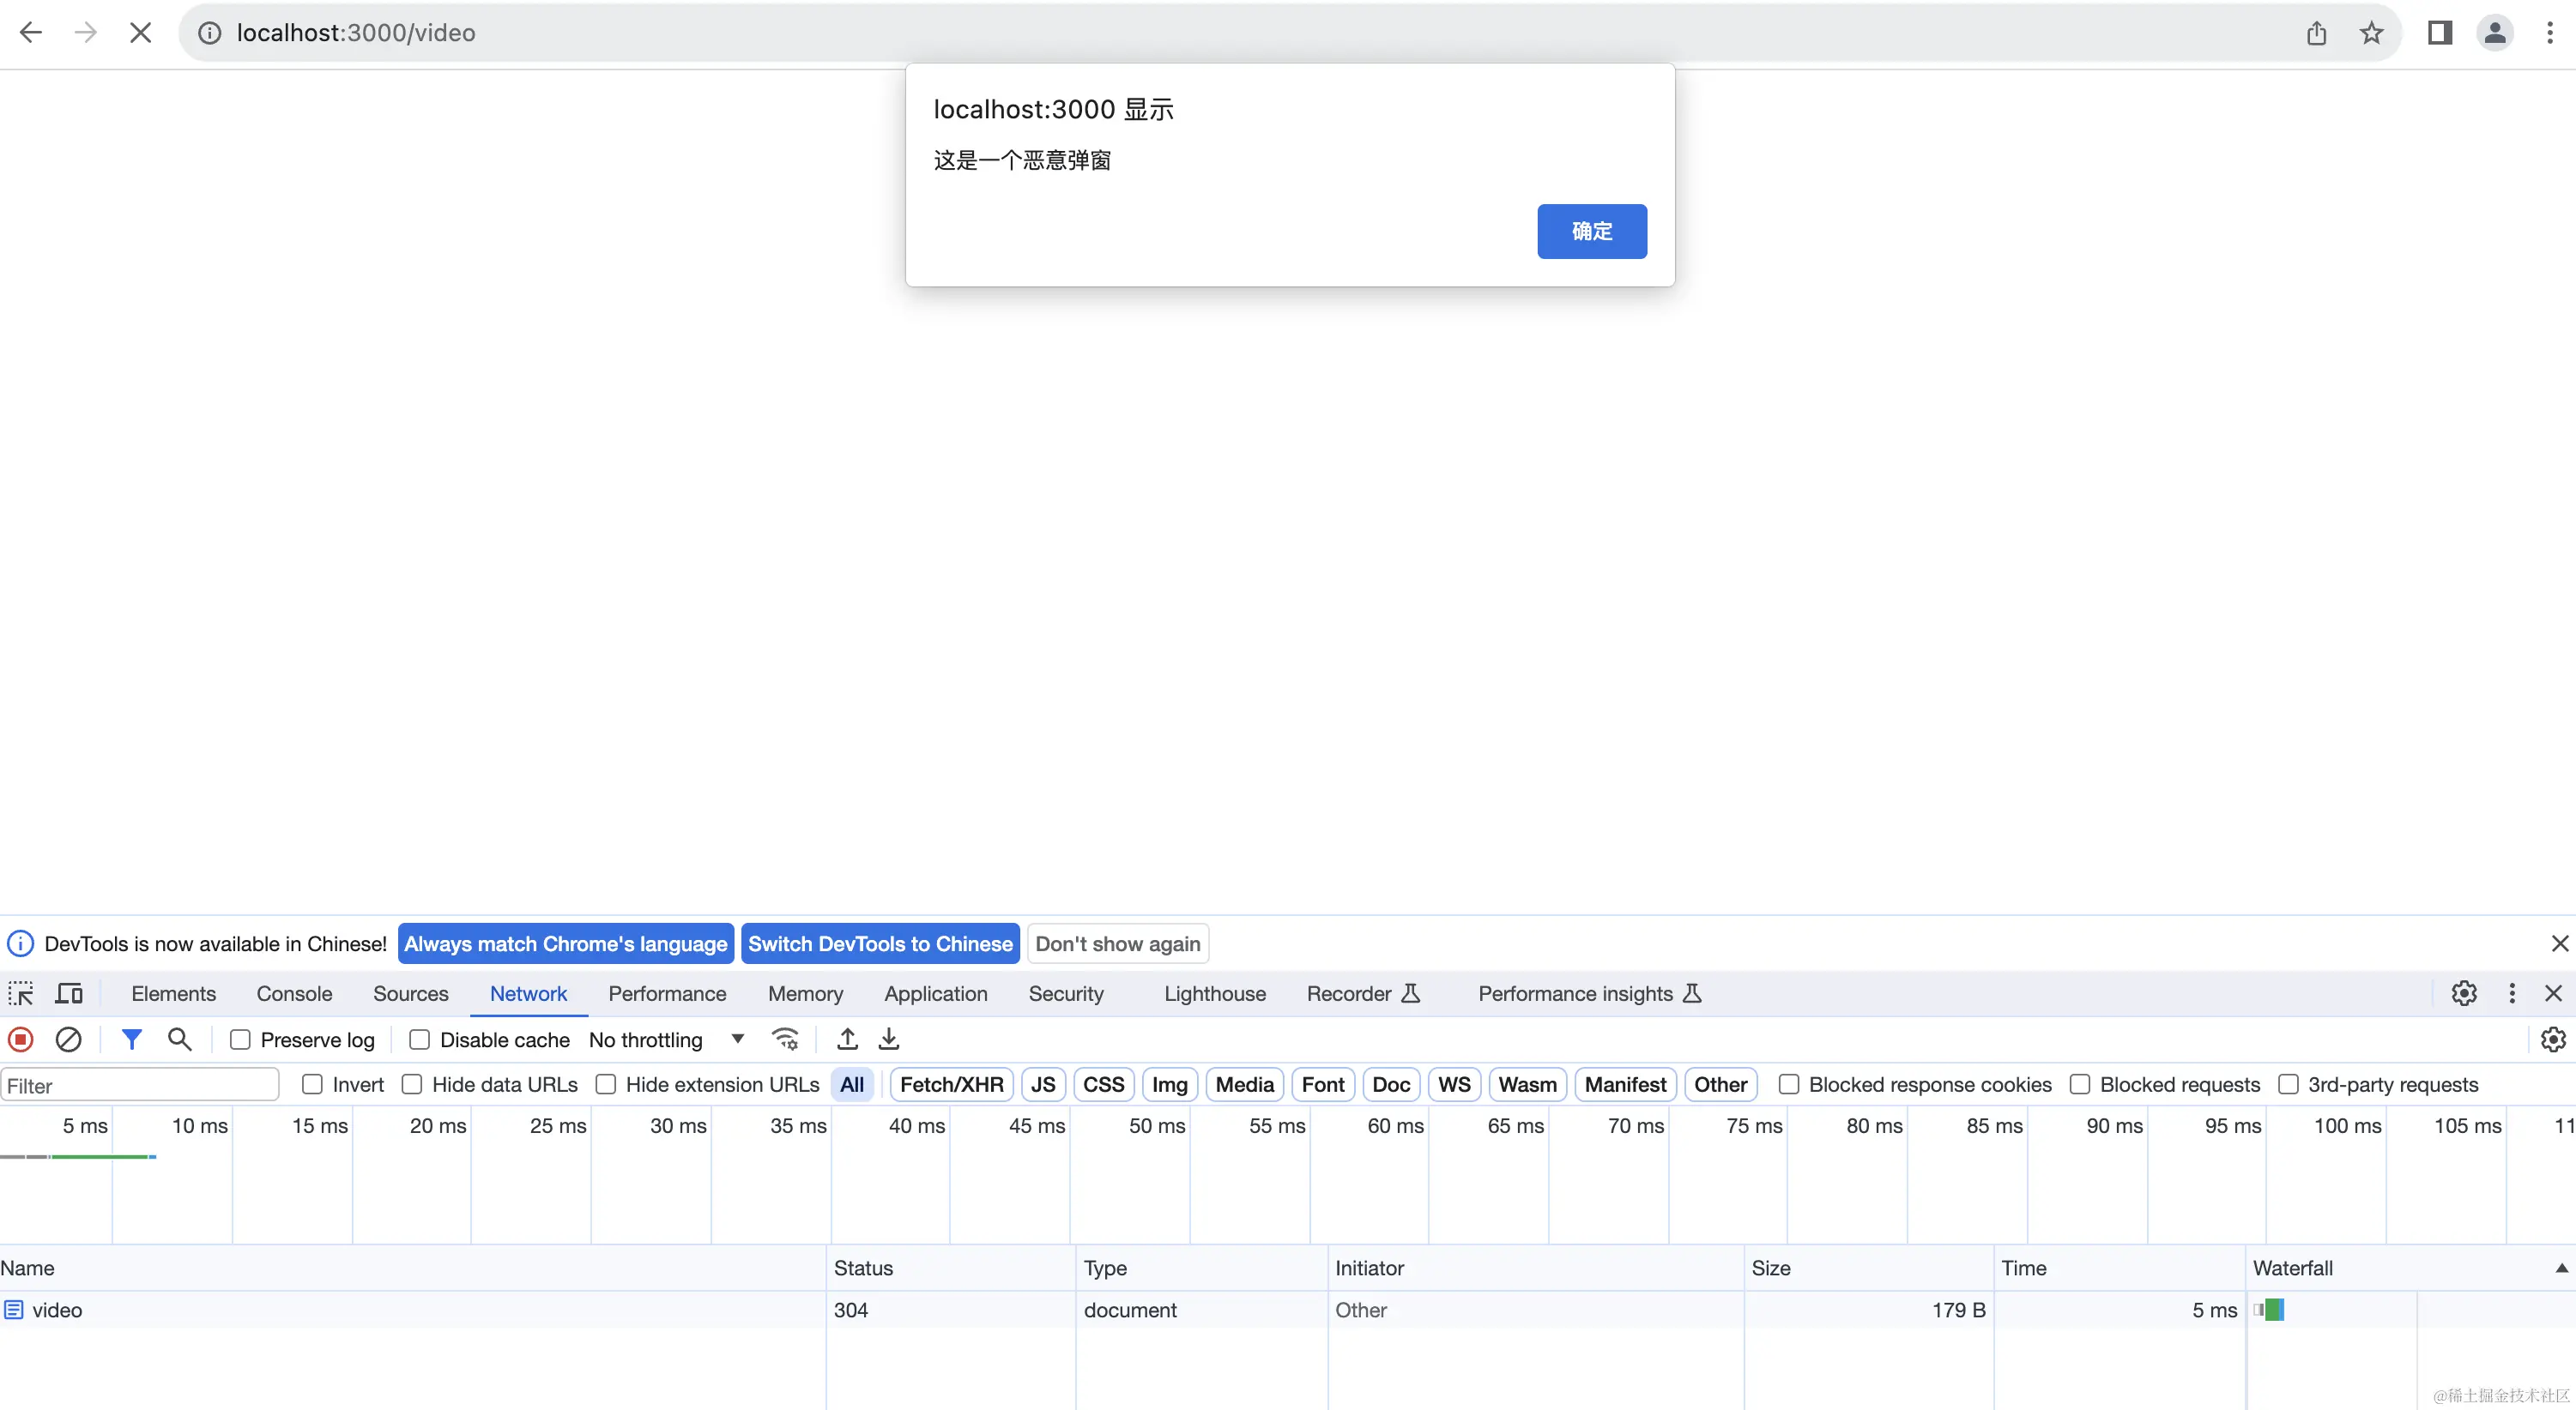The image size is (2576, 1410).
Task: Open Chrome's three-dot menu
Action: [x=2550, y=33]
